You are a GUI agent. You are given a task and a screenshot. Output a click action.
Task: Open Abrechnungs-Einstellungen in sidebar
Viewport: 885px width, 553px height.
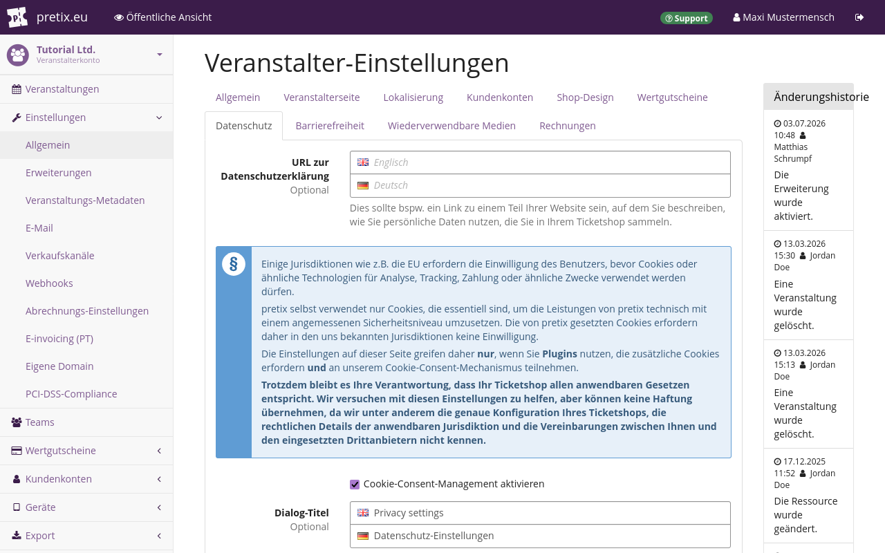(x=86, y=311)
